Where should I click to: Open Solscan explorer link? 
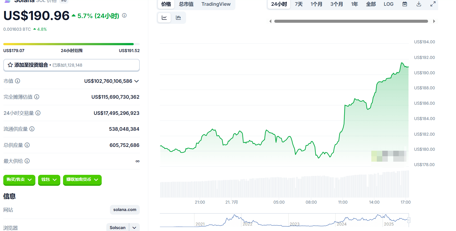118,228
